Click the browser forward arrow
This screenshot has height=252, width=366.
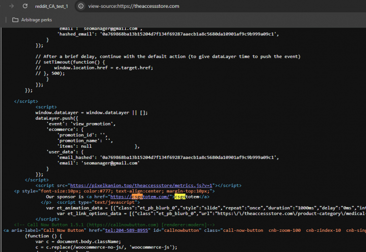click(11, 6)
